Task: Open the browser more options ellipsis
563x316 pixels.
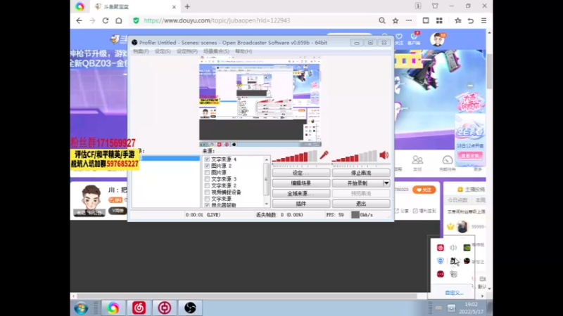Action: coord(409,20)
